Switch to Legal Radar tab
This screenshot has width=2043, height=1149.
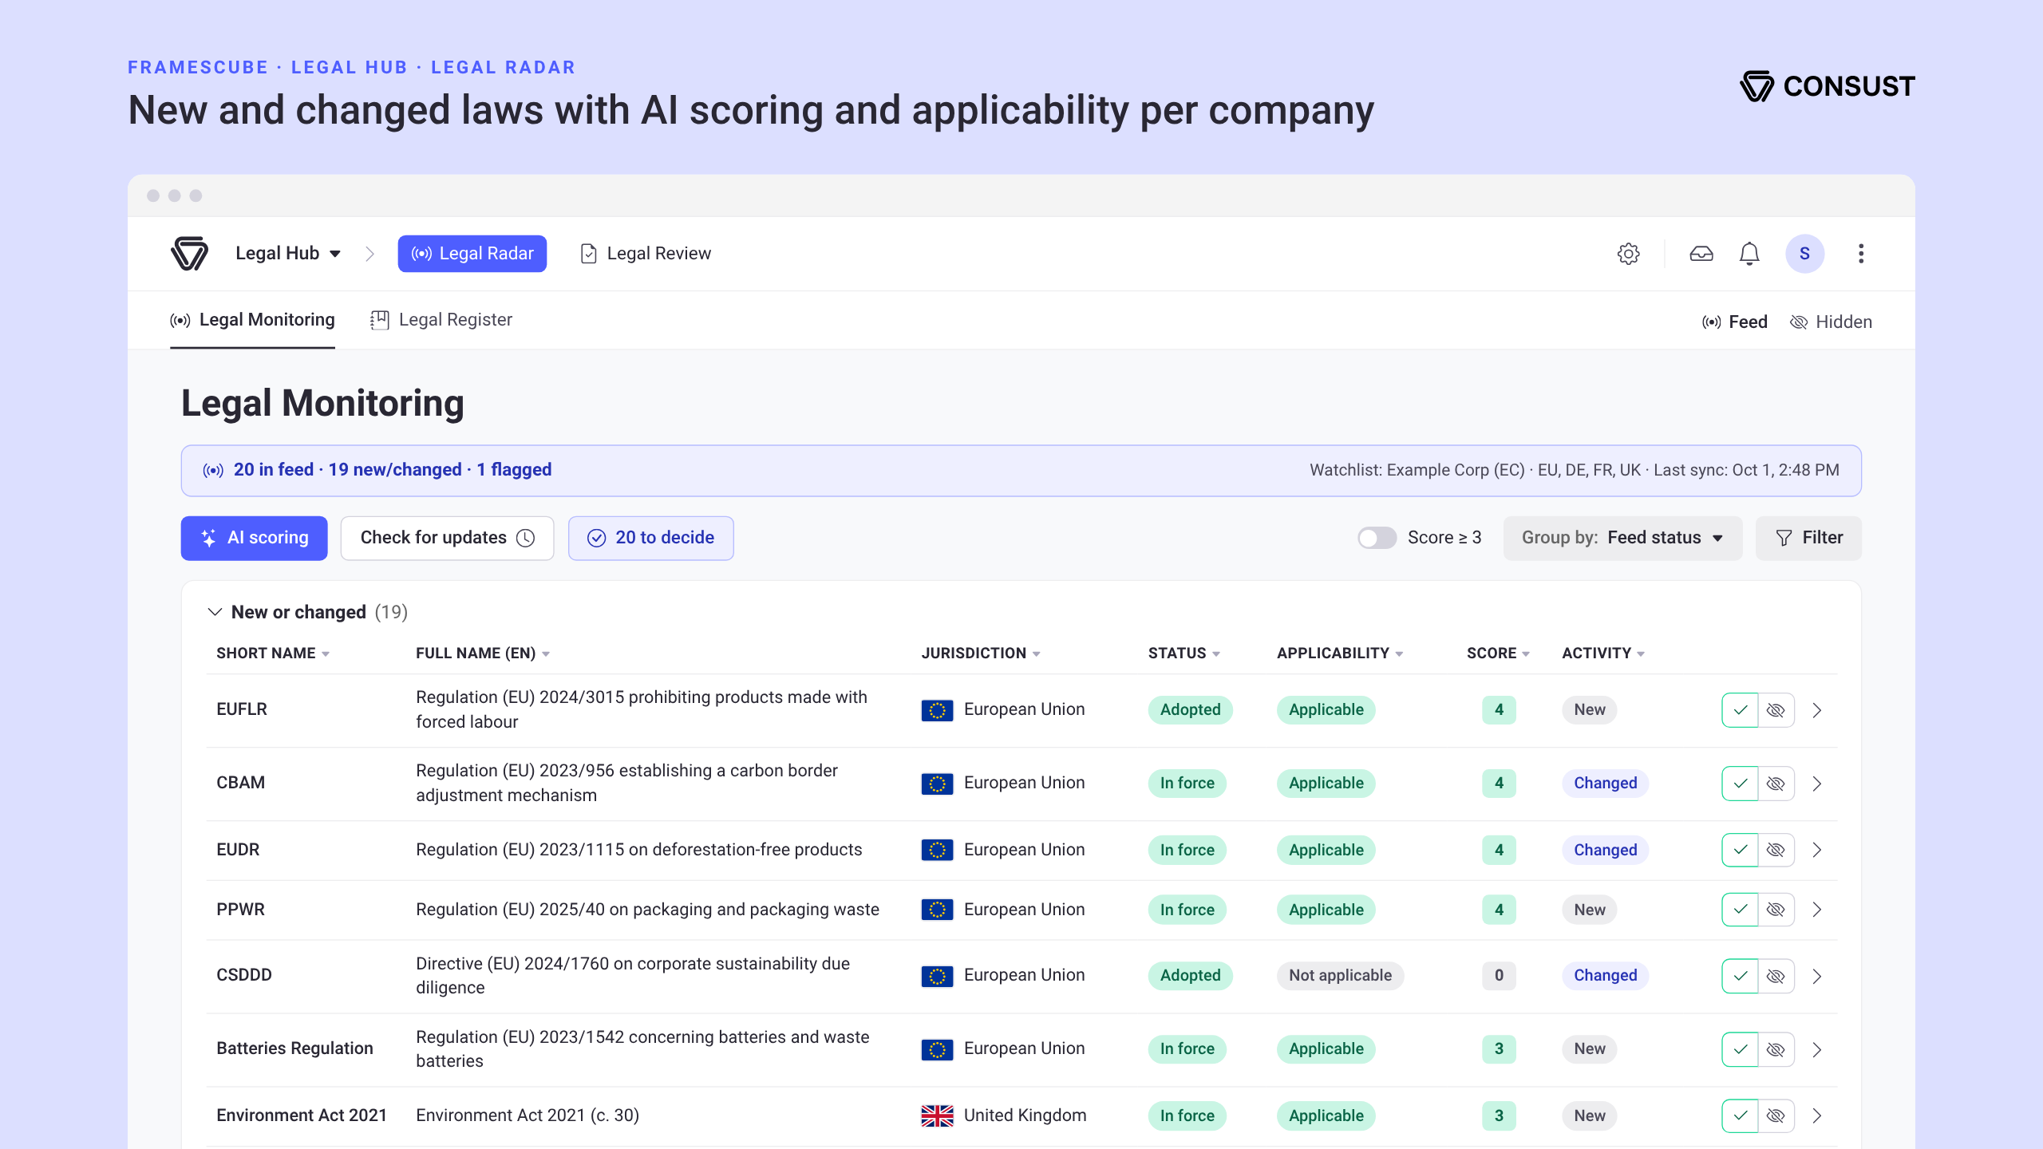[x=472, y=254]
